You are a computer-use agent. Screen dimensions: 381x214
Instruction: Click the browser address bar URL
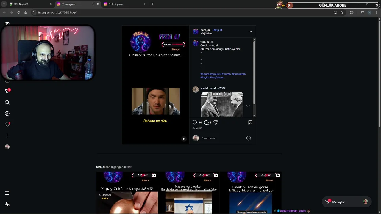tap(57, 12)
